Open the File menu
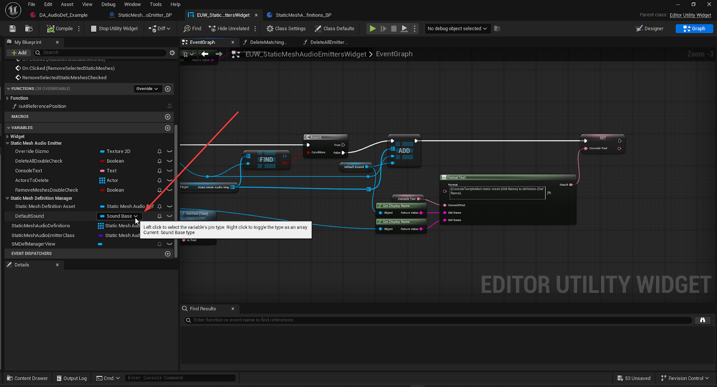The width and height of the screenshot is (717, 387). [x=31, y=4]
